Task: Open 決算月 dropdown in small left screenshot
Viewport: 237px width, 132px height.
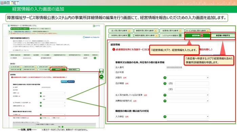Action: pos(53,93)
